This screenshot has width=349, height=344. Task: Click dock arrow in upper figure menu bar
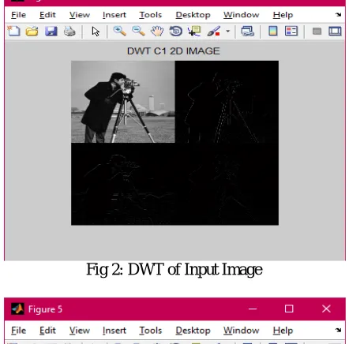(x=338, y=14)
